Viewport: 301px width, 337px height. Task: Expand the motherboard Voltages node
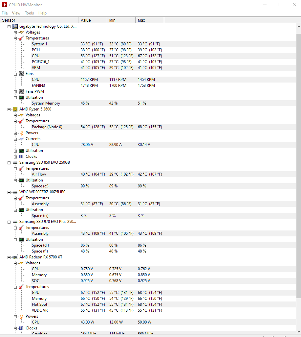15,32
